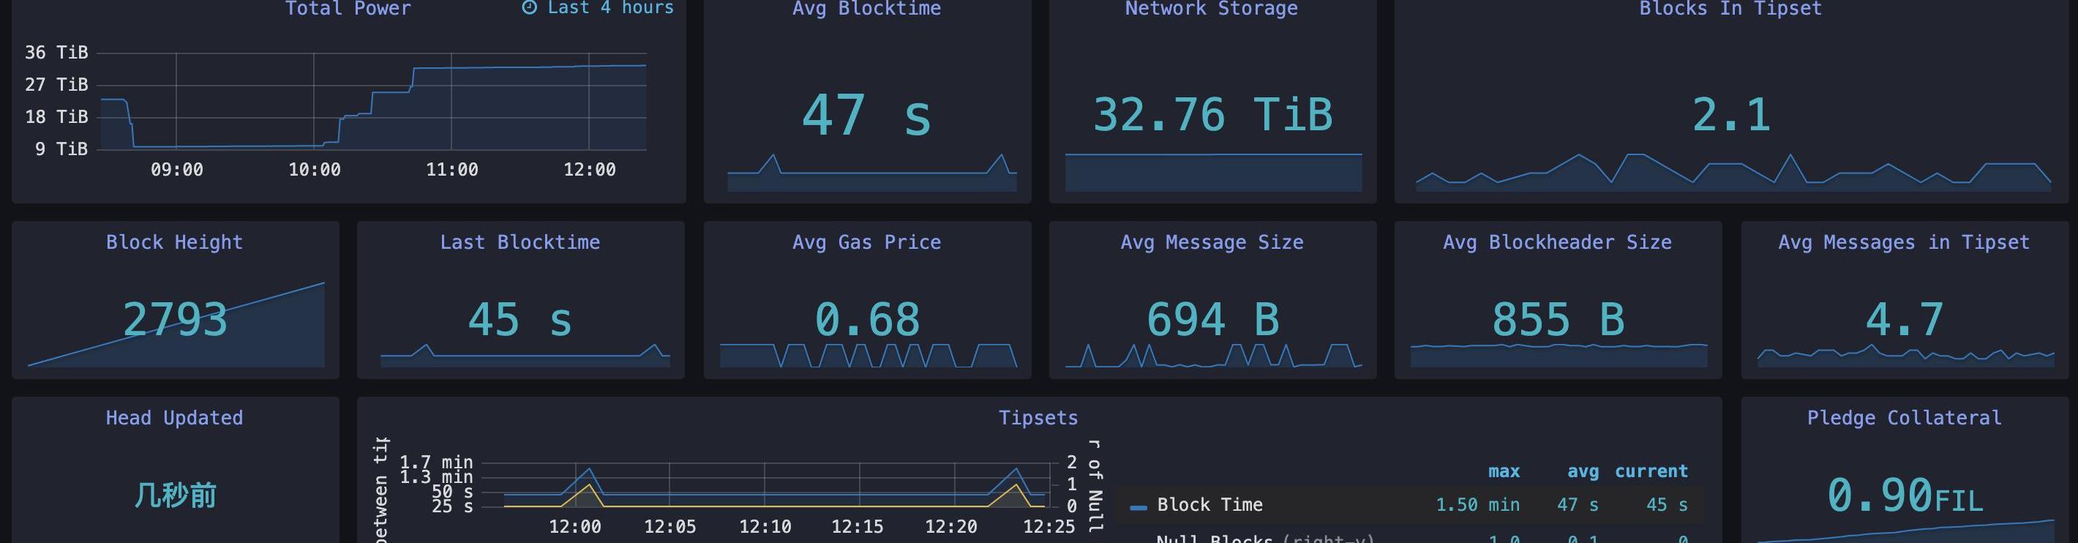Sort the legend by the avg column
Image resolution: width=2078 pixels, height=543 pixels.
click(1583, 471)
